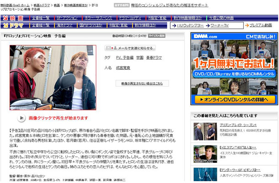The image size is (279, 183).
Task: Click the round grey play button icon
Action: click(x=21, y=118)
